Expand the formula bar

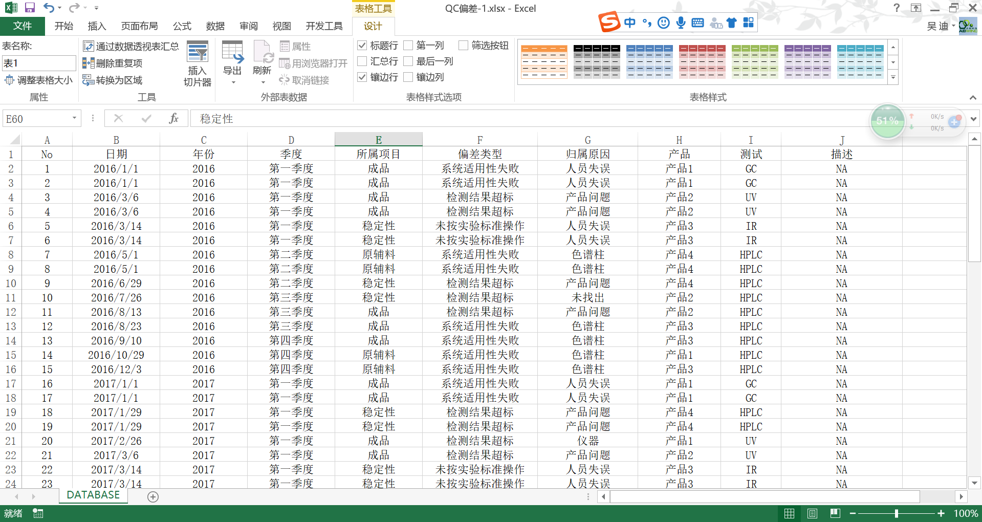coord(973,119)
